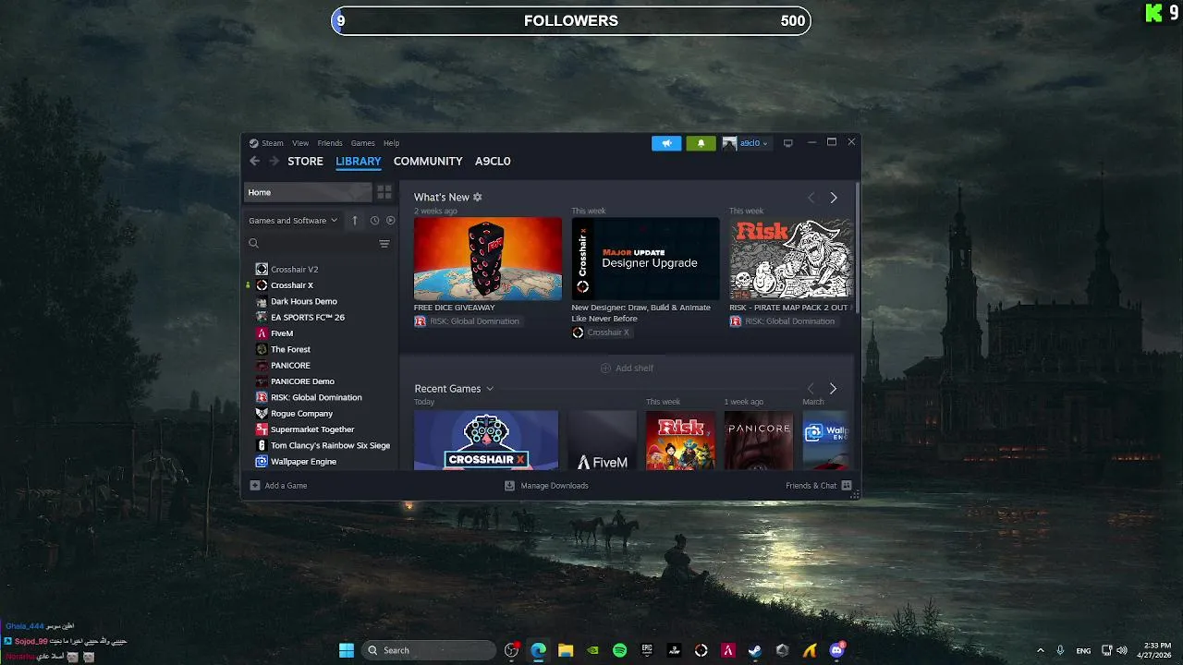Show next Recent Games arrow
The height and width of the screenshot is (665, 1183).
pyautogui.click(x=833, y=389)
